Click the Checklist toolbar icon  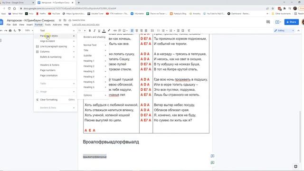coord(158,30)
